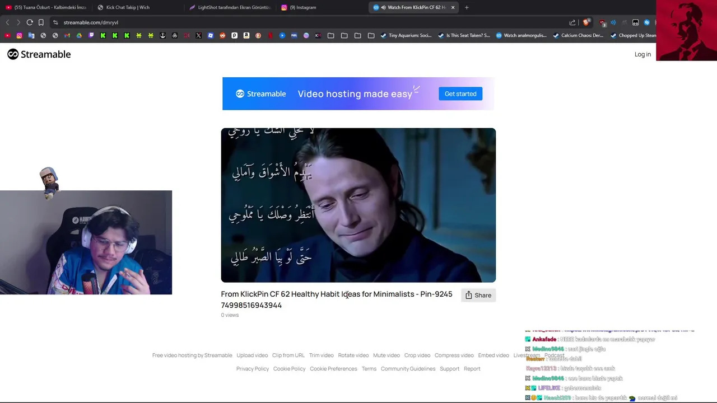
Task: Open the Rotate video footer link
Action: (353, 355)
